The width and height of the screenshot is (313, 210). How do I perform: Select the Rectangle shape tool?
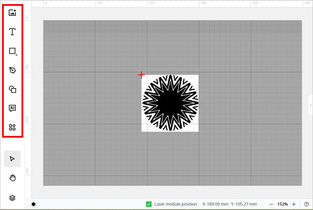click(x=13, y=51)
